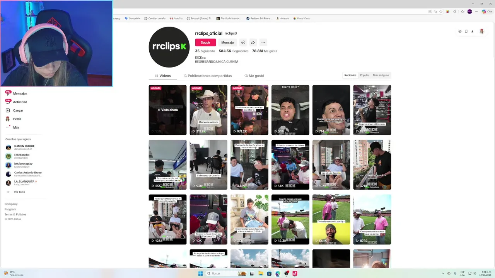This screenshot has height=278, width=495.
Task: Open the AutoCut bookmark
Action: [x=176, y=19]
